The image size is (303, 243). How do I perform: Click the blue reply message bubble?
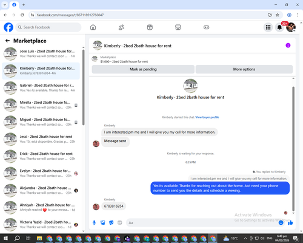pyautogui.click(x=220, y=188)
